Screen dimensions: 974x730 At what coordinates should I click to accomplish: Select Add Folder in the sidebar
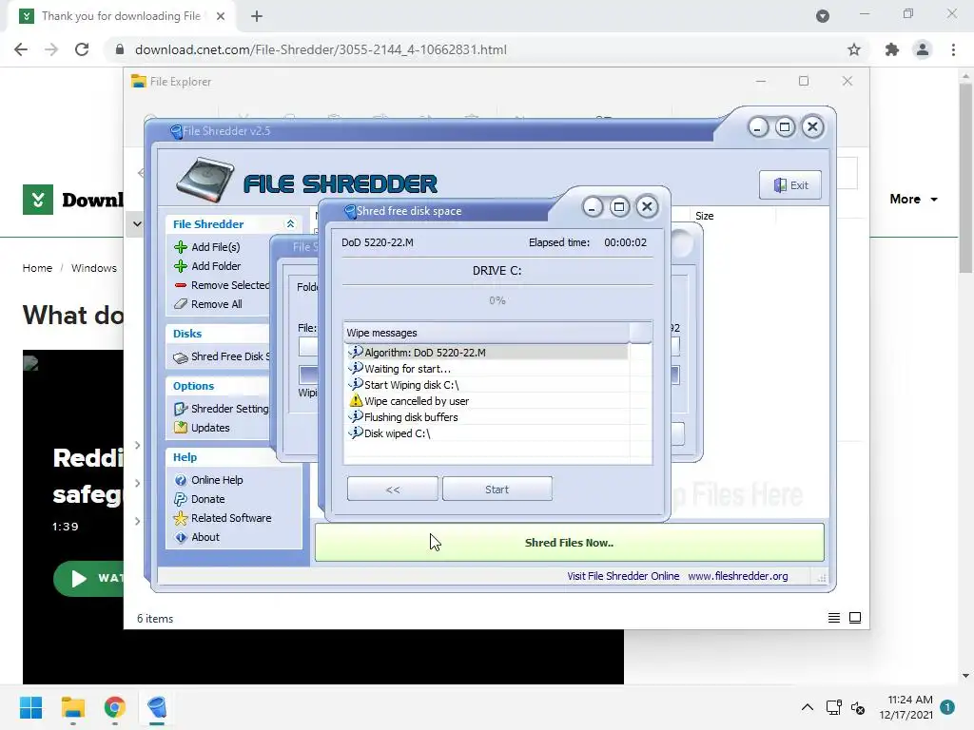[216, 266]
